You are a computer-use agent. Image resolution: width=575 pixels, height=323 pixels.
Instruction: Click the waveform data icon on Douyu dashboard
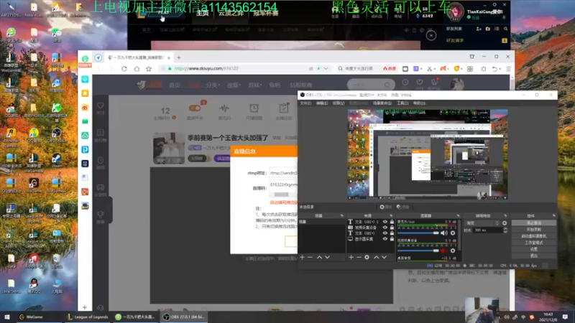click(x=224, y=108)
